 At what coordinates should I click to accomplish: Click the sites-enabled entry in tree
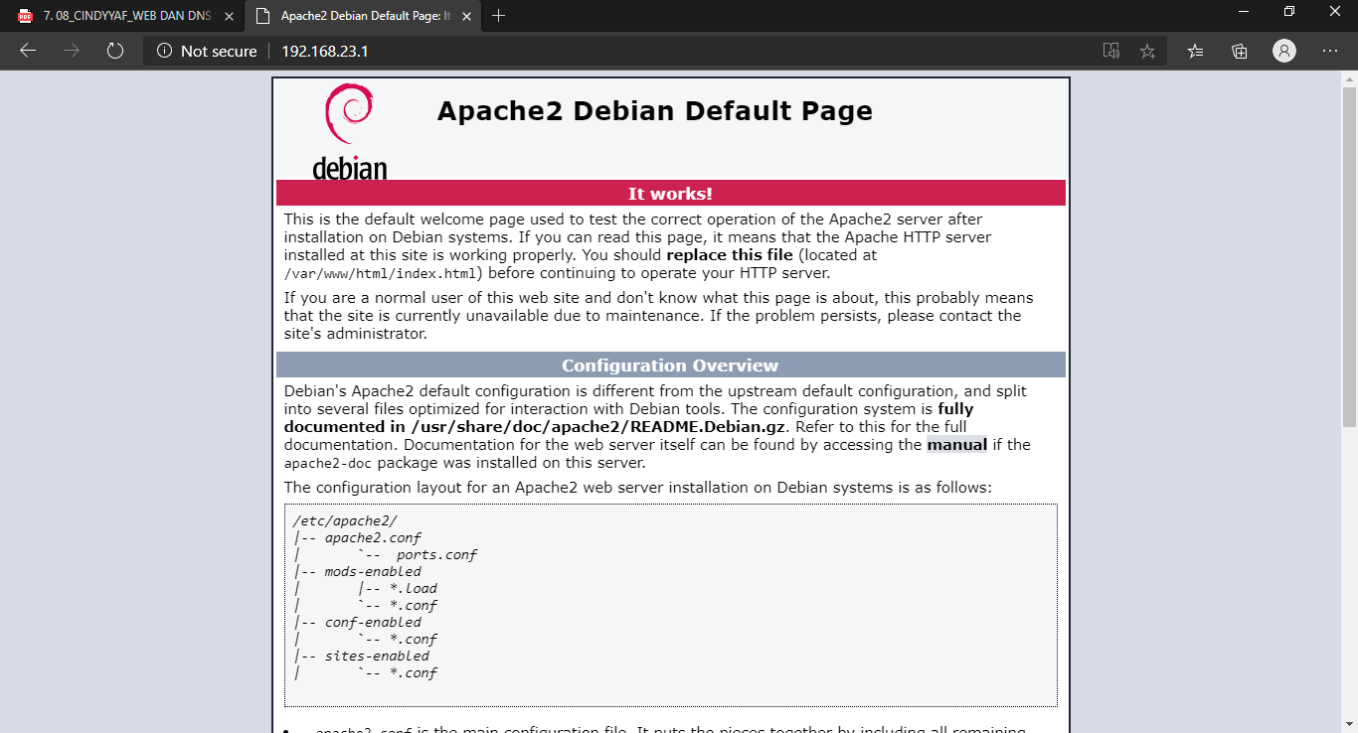pos(377,656)
